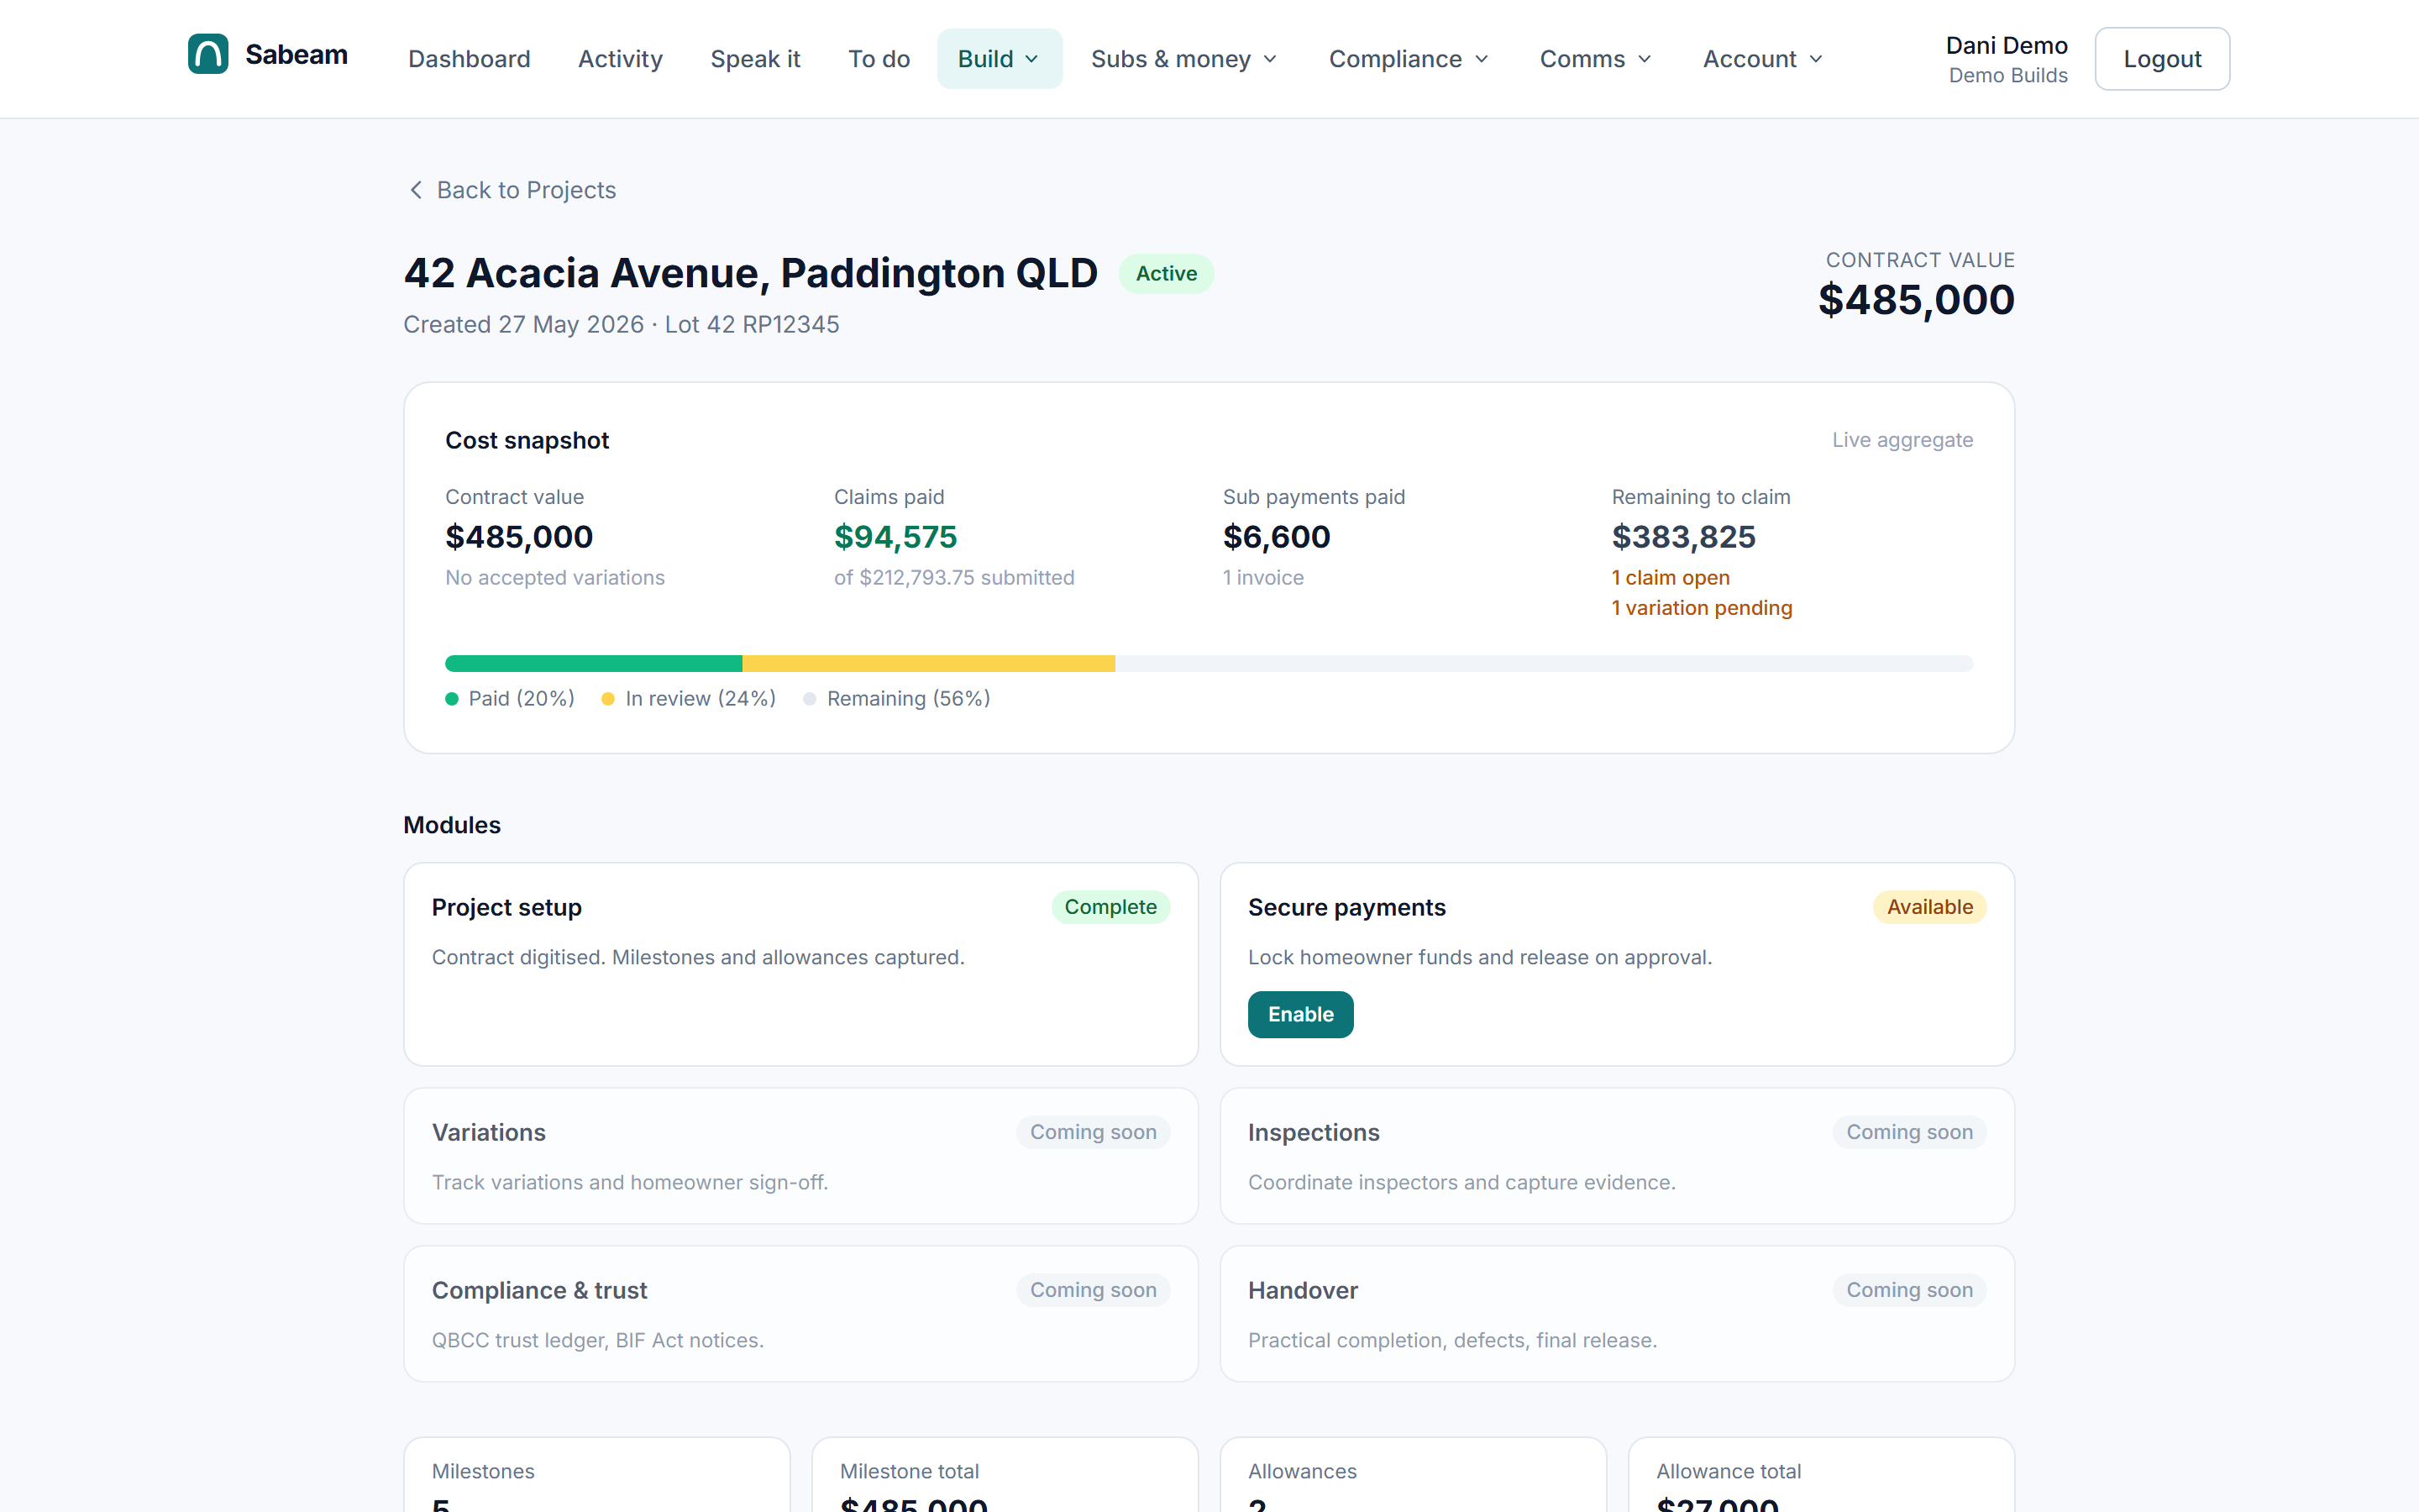Click the header CONTRACT VALUE $485,000 amount

(x=1915, y=300)
